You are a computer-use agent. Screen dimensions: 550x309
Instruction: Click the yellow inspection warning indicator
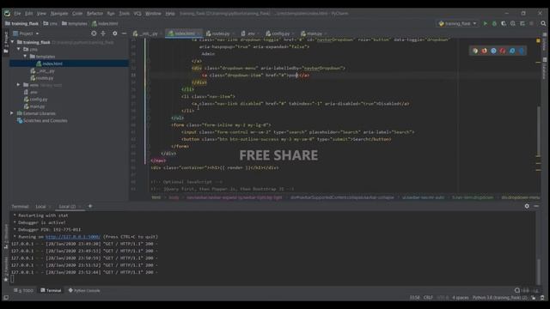pyautogui.click(x=538, y=40)
